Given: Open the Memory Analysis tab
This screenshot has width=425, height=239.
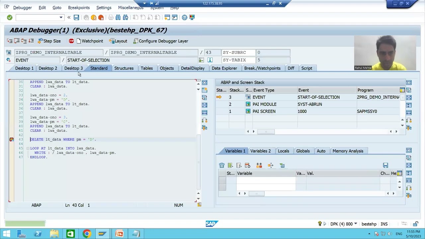Looking at the screenshot, I should (x=348, y=151).
